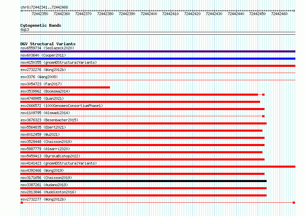
Task: Click ruler position 72442400
Action: point(149,14)
